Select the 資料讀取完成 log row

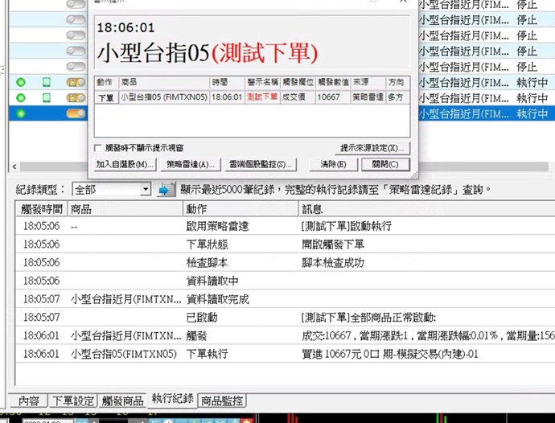(x=285, y=299)
